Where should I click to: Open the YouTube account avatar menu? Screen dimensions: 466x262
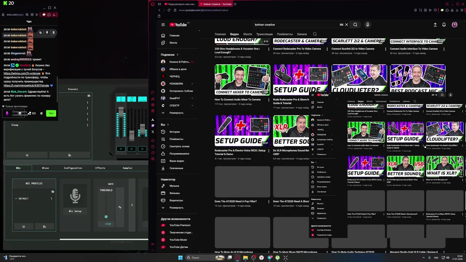pos(454,25)
